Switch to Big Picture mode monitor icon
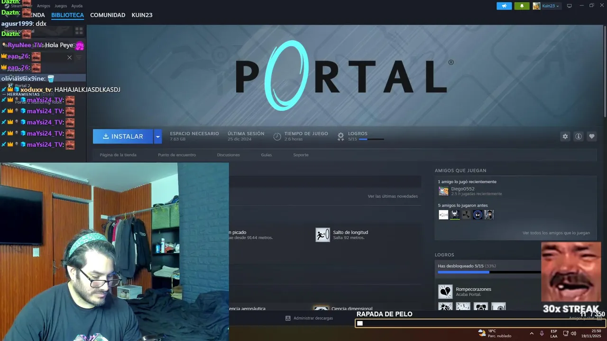Image resolution: width=607 pixels, height=341 pixels. click(570, 6)
